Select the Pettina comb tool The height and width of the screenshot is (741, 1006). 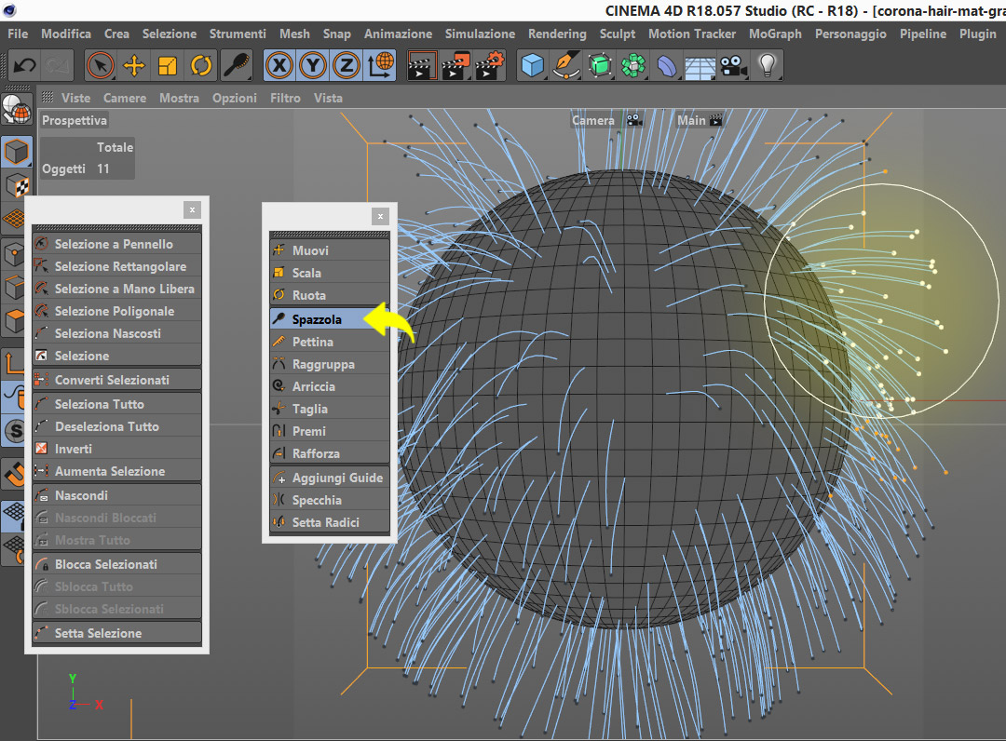pos(330,342)
